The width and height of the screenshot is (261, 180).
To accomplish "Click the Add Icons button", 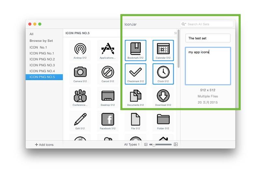I will coord(44,145).
